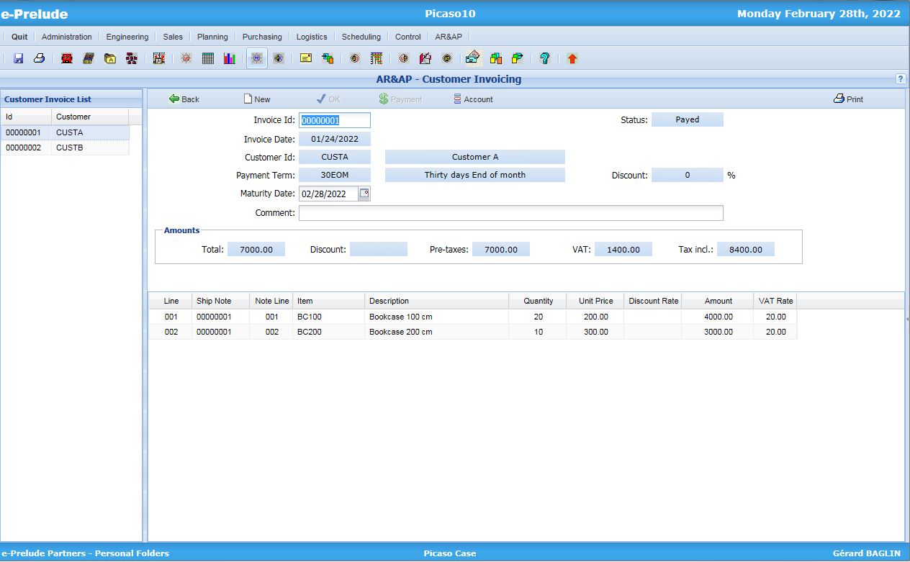Click the grid table toolbar icon
910x562 pixels.
pyautogui.click(x=208, y=59)
